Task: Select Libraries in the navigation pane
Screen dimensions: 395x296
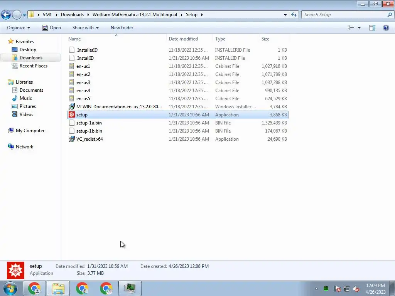Action: pos(24,82)
